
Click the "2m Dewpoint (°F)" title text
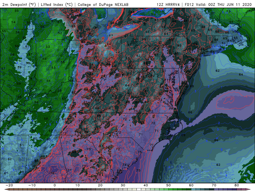pos(19,4)
